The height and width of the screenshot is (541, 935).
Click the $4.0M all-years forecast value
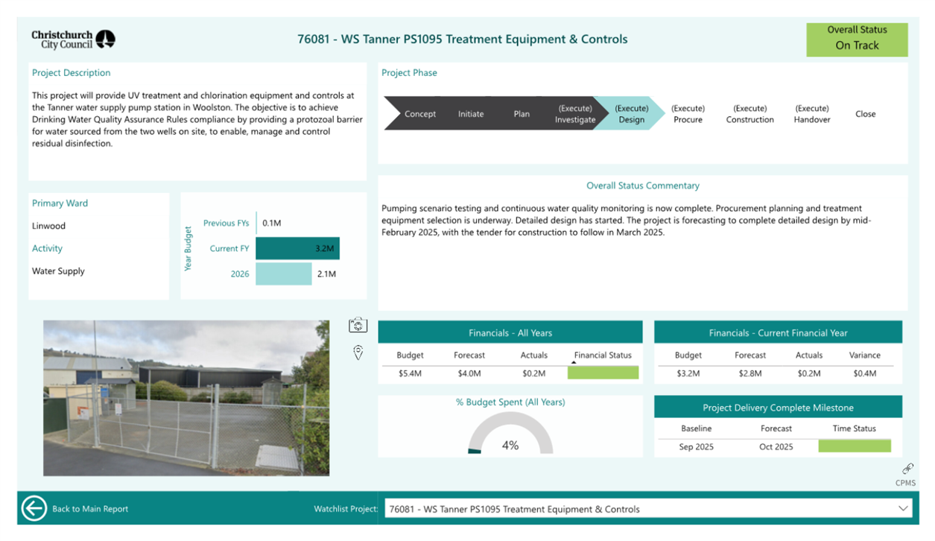click(x=469, y=373)
